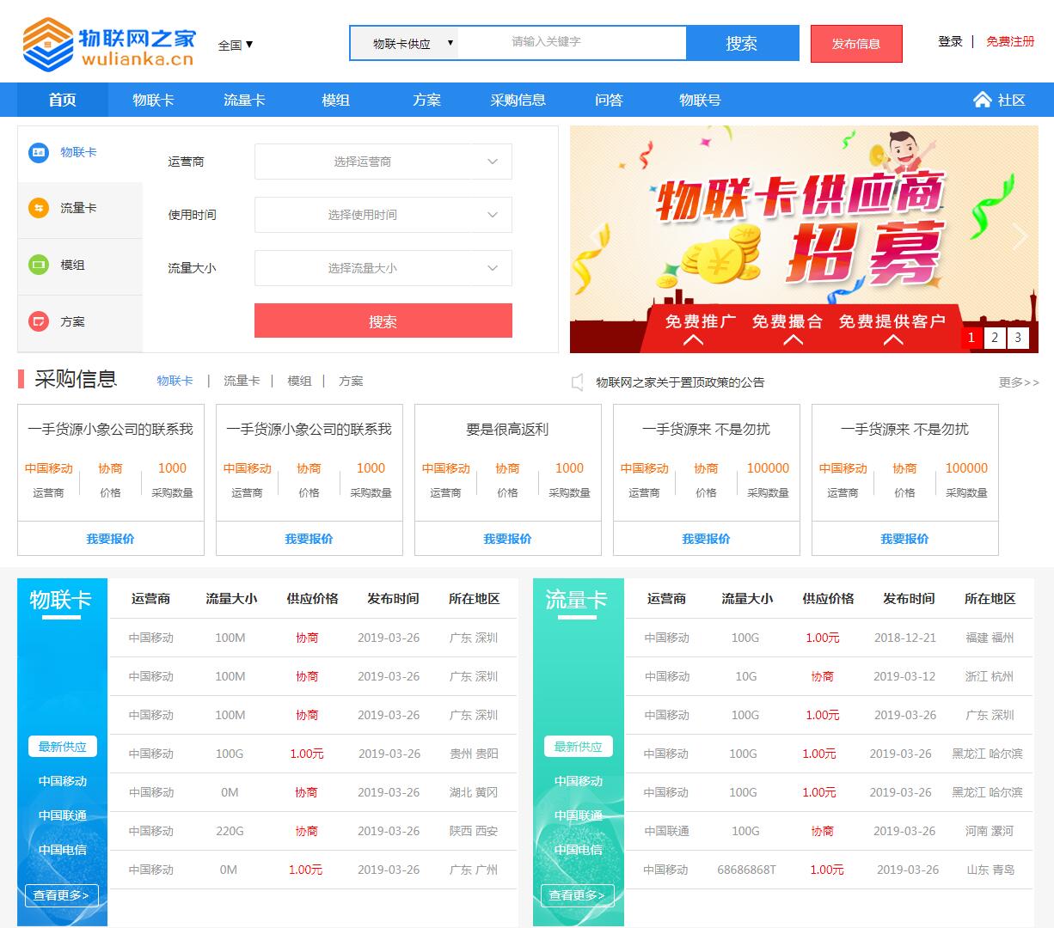Click 中国联通 in 流量卡 panel
1054x928 pixels.
click(x=579, y=815)
